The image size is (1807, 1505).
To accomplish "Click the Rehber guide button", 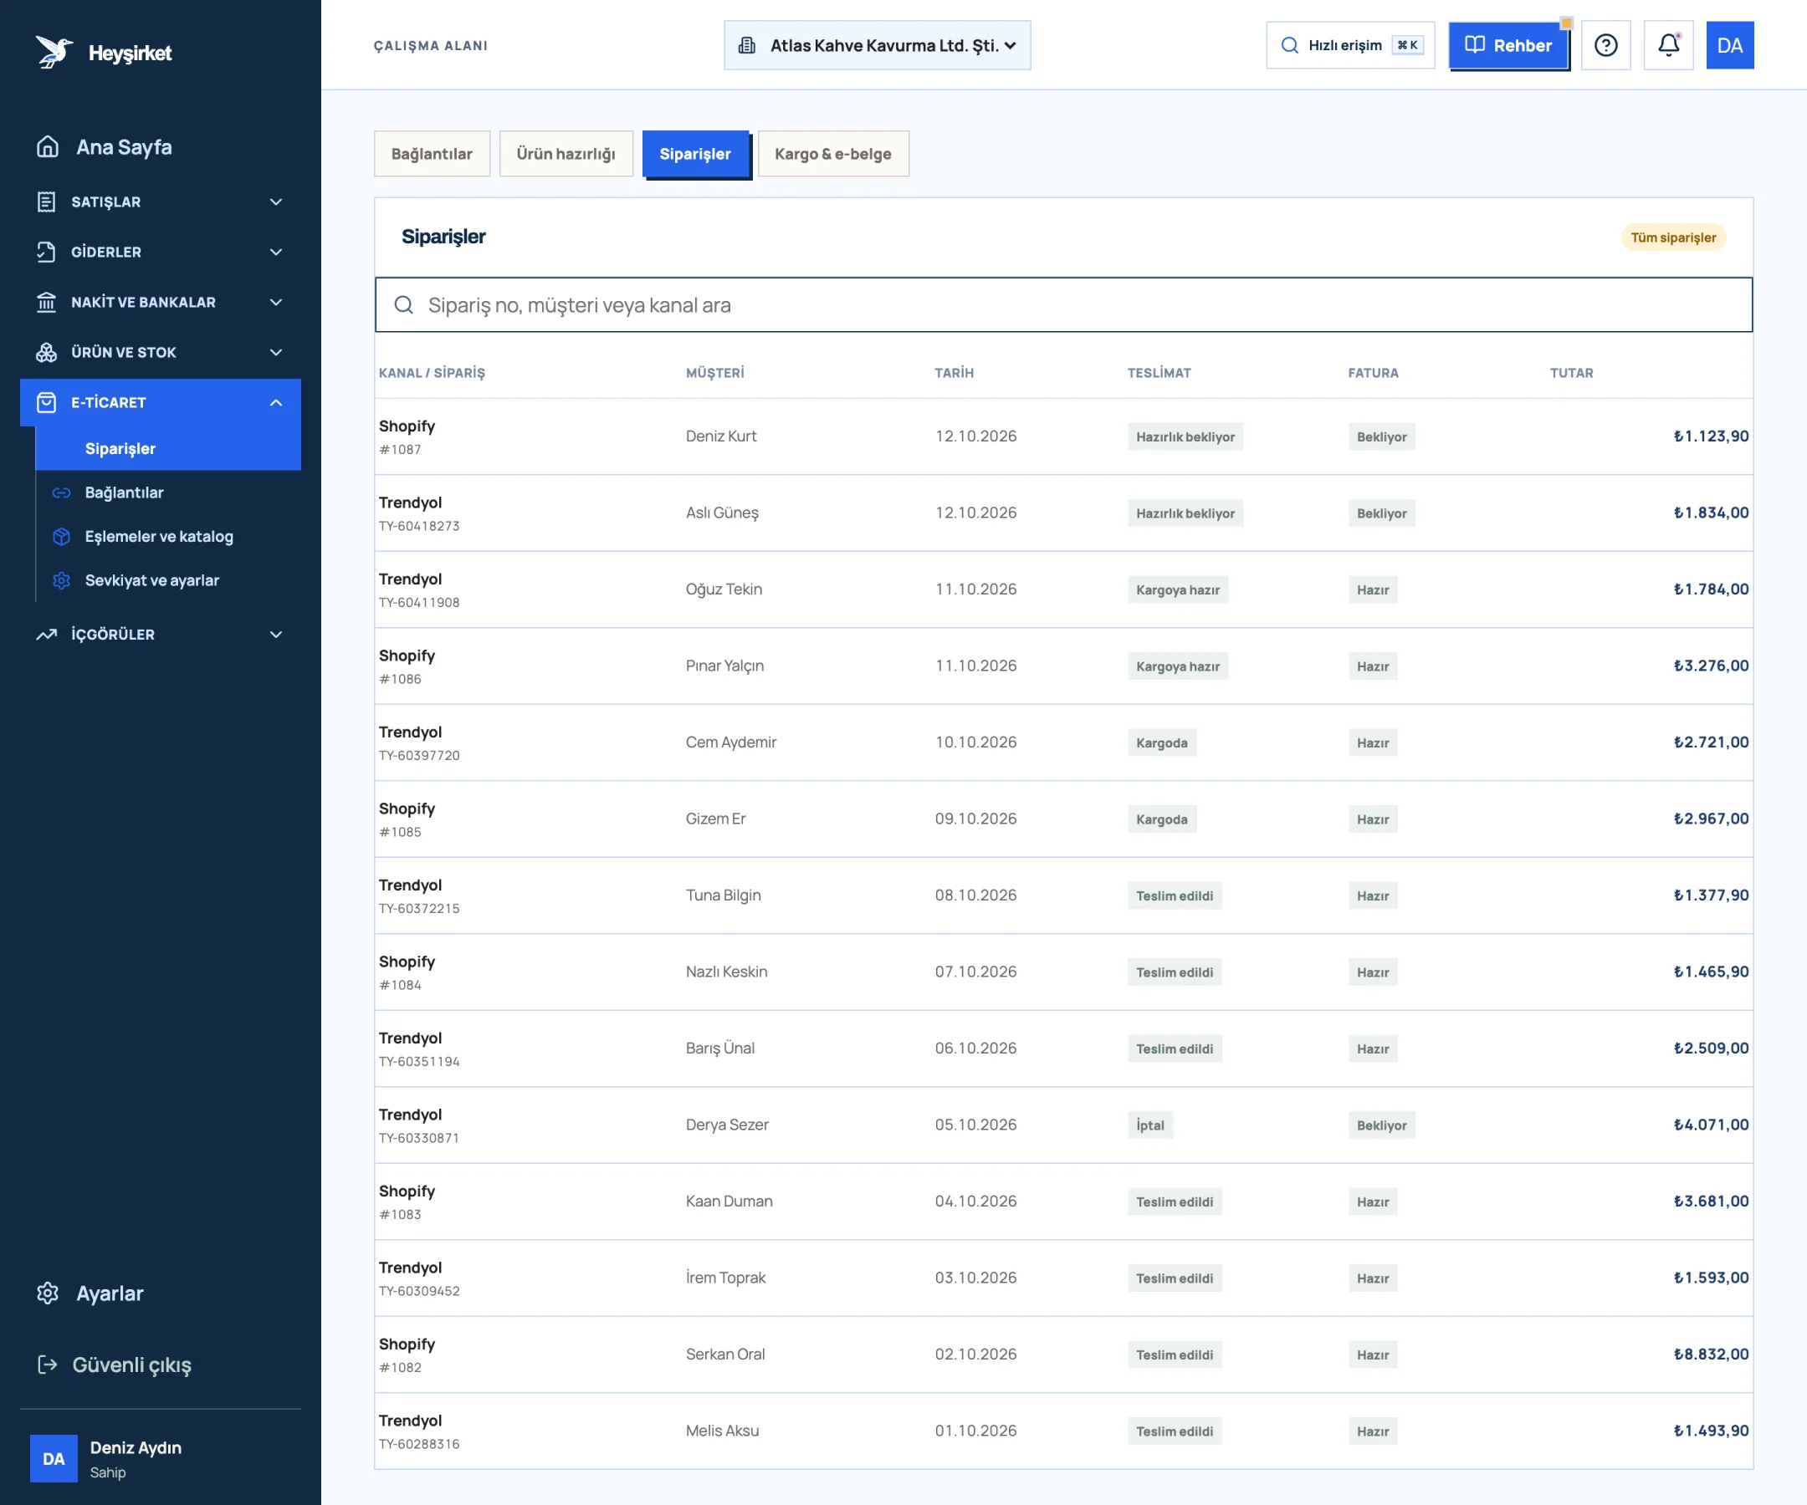I will click(1508, 46).
